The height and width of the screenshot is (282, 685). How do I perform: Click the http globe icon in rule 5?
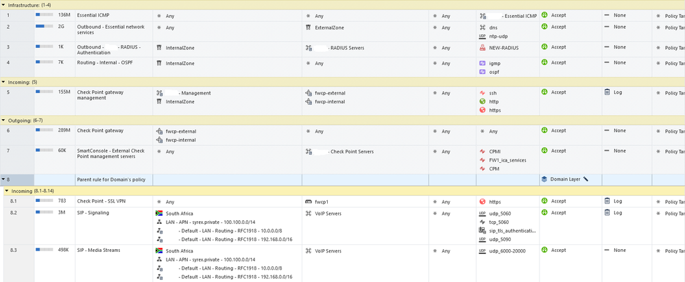click(483, 102)
